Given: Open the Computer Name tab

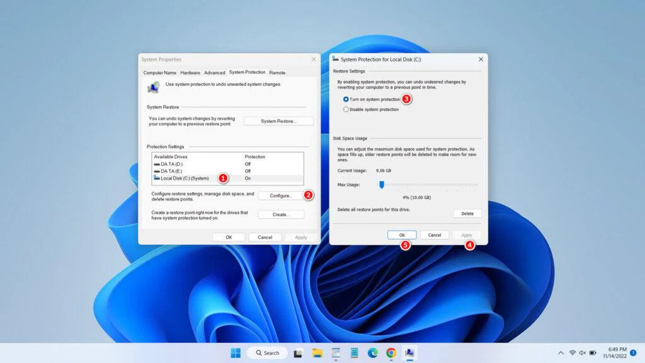Looking at the screenshot, I should [x=159, y=72].
